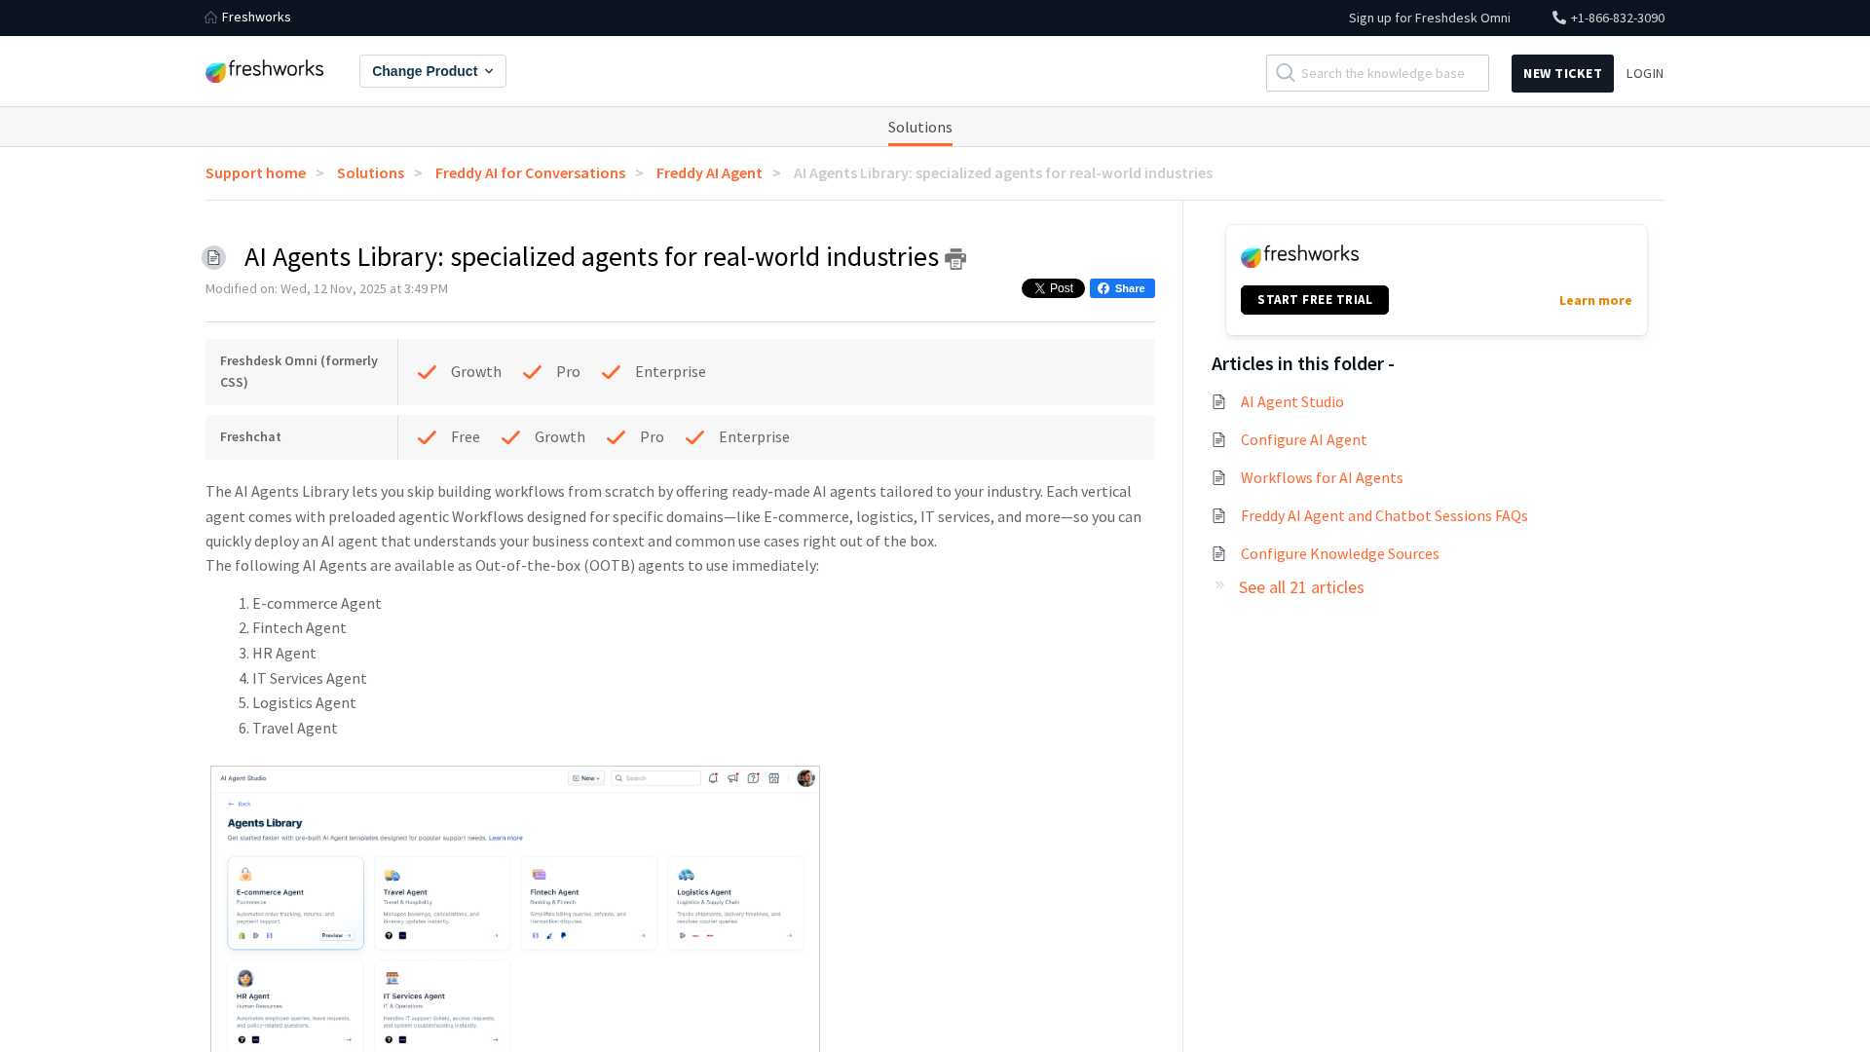Click START FREE TRIAL button
Screen dimensions: 1870x1052
[1314, 300]
